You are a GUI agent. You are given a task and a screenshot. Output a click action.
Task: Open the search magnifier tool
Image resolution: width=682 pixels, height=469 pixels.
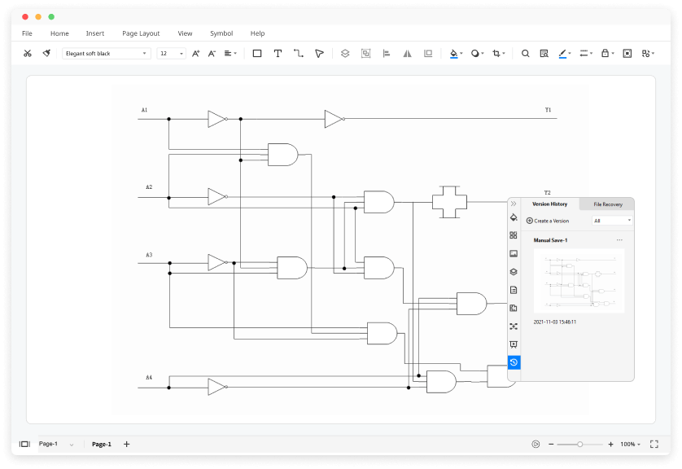pyautogui.click(x=525, y=53)
